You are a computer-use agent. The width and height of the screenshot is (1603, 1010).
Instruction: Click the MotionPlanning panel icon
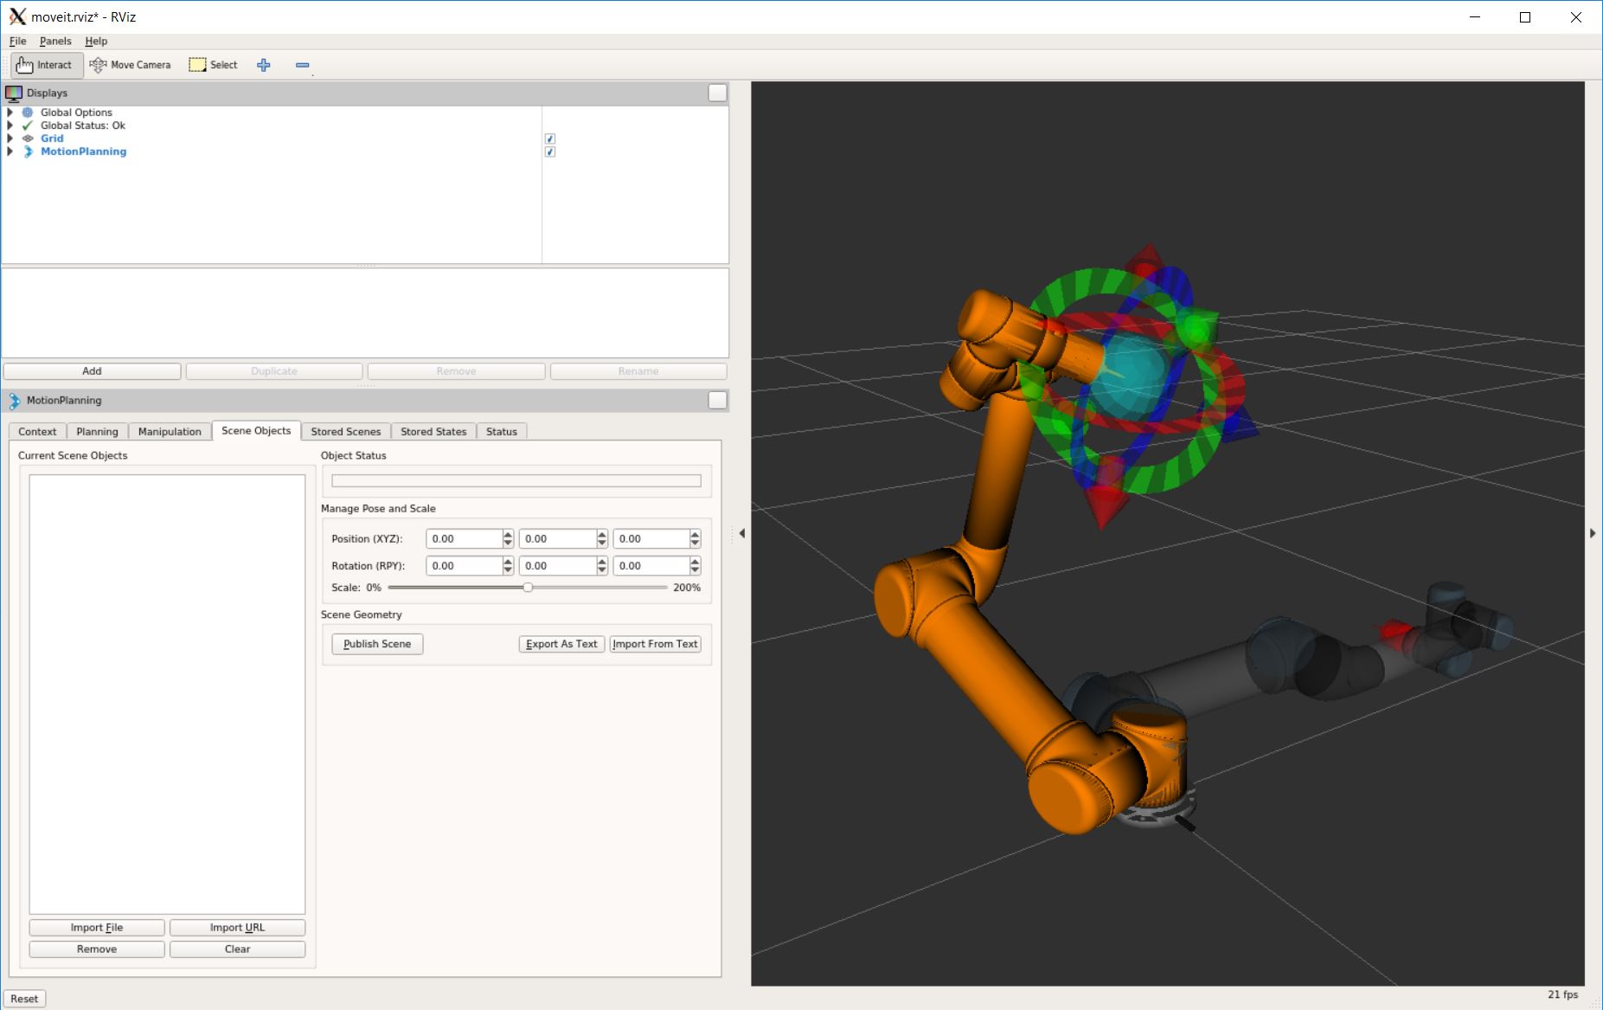pos(14,400)
